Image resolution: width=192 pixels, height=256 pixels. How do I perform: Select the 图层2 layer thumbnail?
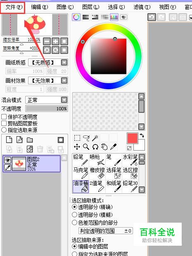point(19,164)
